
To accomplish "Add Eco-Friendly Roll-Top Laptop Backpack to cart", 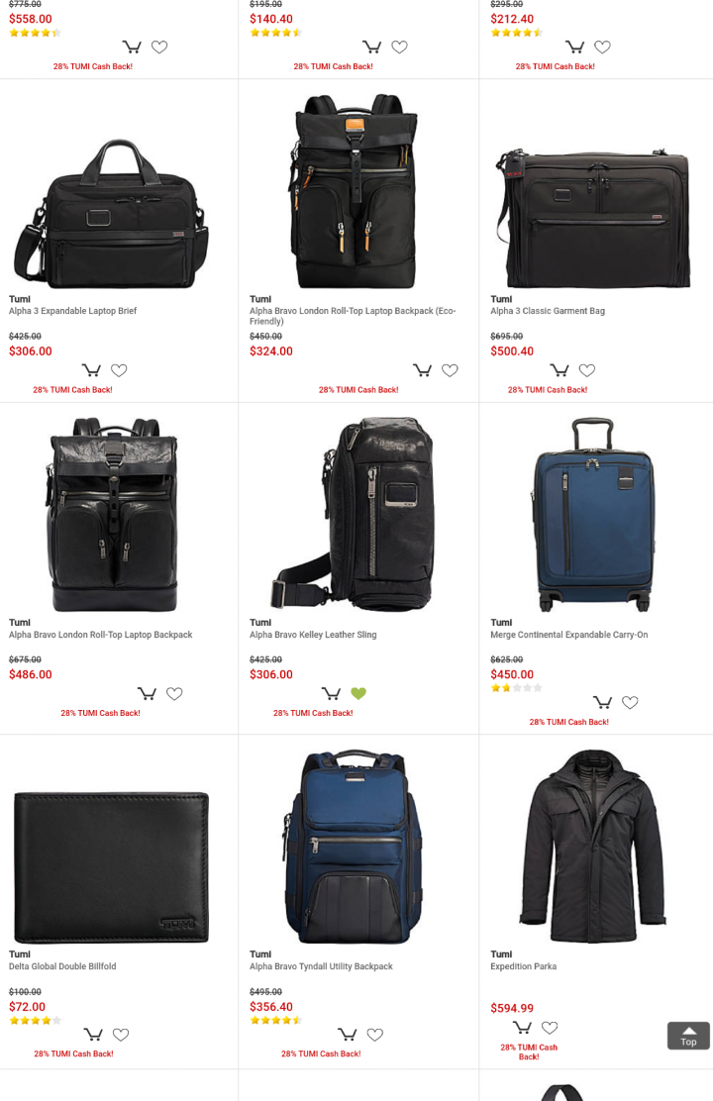I will point(422,370).
